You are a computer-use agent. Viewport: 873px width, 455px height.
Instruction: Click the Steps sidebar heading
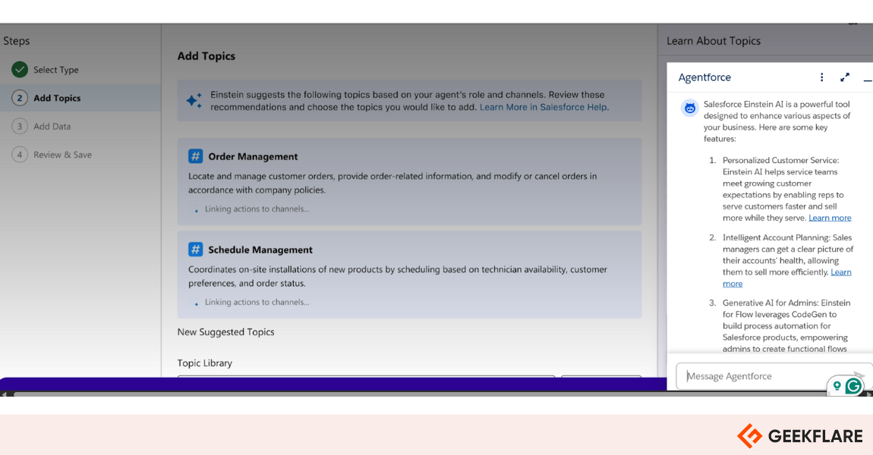click(16, 41)
